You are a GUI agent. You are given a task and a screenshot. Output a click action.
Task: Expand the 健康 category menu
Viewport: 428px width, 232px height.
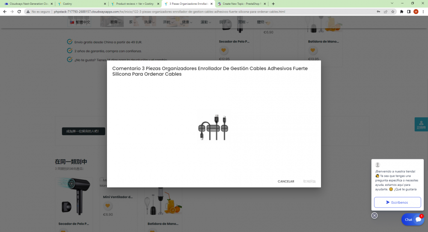[187, 22]
